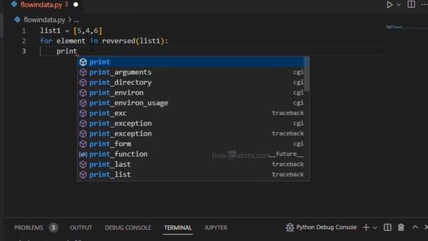This screenshot has height=241, width=428.
Task: Choose the print_exc traceback suggestion
Action: tap(191, 113)
